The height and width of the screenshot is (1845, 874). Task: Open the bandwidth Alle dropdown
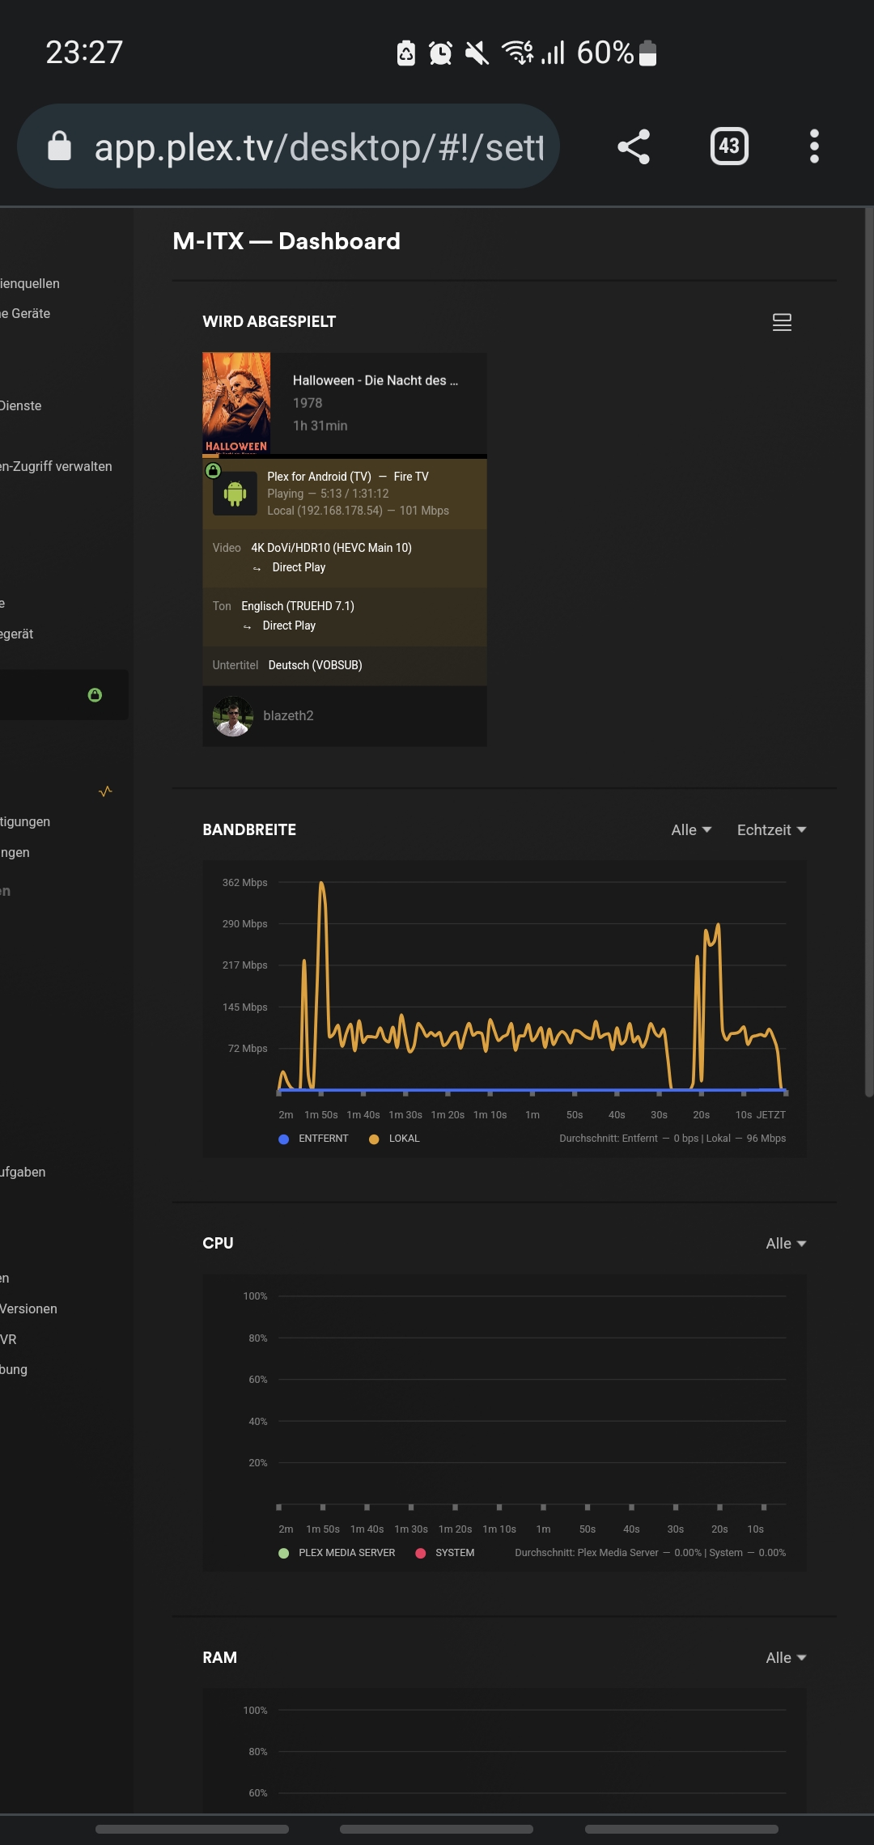[691, 830]
